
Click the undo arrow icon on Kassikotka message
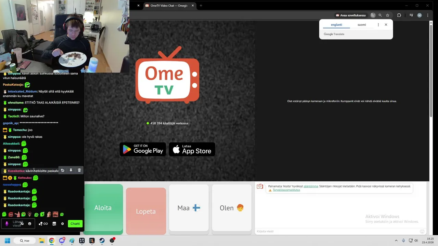coord(63,170)
